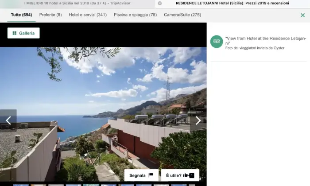Go to the previous photo with left arrow
Screen dimensions: 310x186
tap(8, 120)
